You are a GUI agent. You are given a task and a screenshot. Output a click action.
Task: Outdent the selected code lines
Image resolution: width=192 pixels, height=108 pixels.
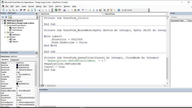24,10
